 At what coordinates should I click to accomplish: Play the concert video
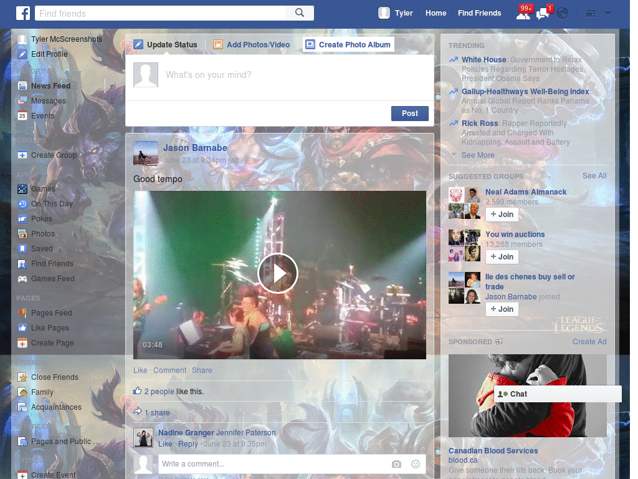click(x=278, y=273)
